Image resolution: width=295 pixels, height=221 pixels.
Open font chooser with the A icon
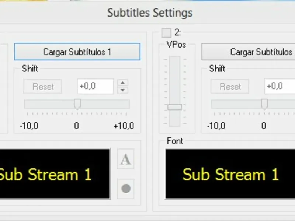(126, 159)
